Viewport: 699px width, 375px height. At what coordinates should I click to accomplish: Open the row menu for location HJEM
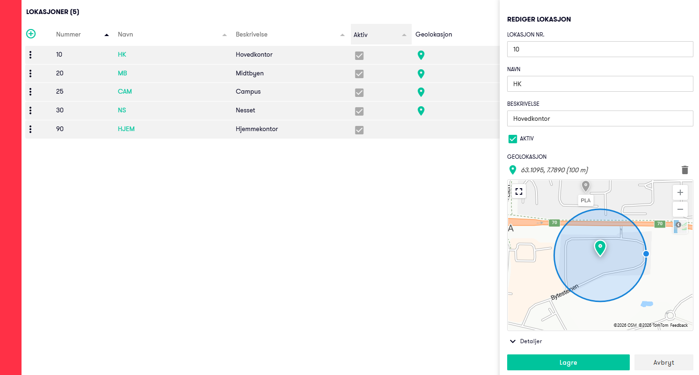pyautogui.click(x=30, y=129)
